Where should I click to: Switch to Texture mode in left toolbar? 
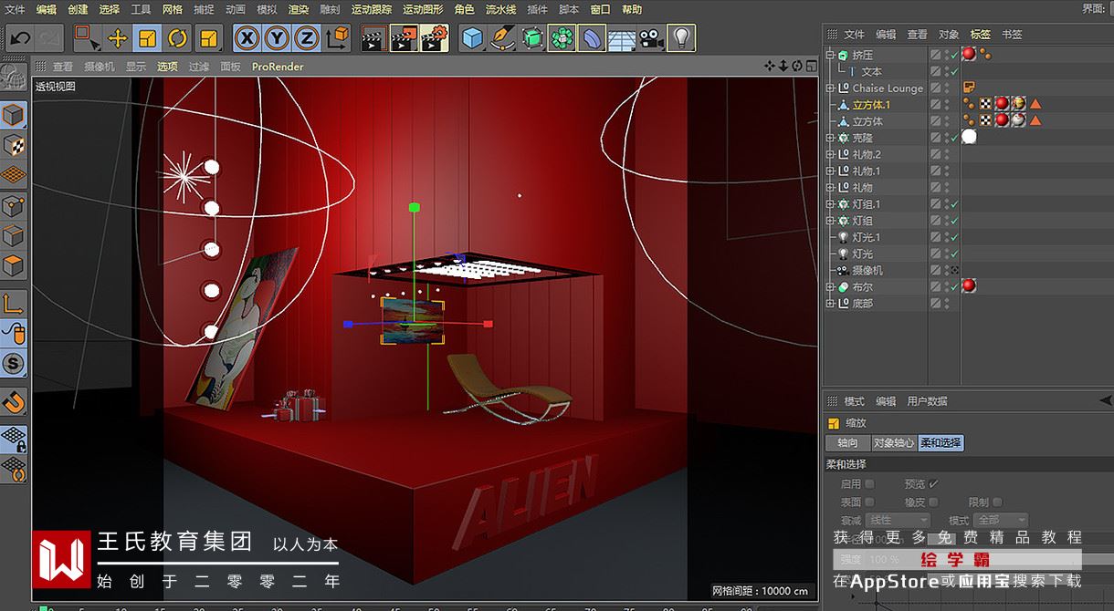pyautogui.click(x=14, y=145)
